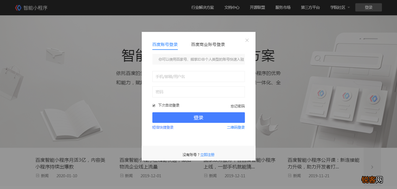
Task: Open article 百度智能小程序月活3亿
Action: (70, 163)
